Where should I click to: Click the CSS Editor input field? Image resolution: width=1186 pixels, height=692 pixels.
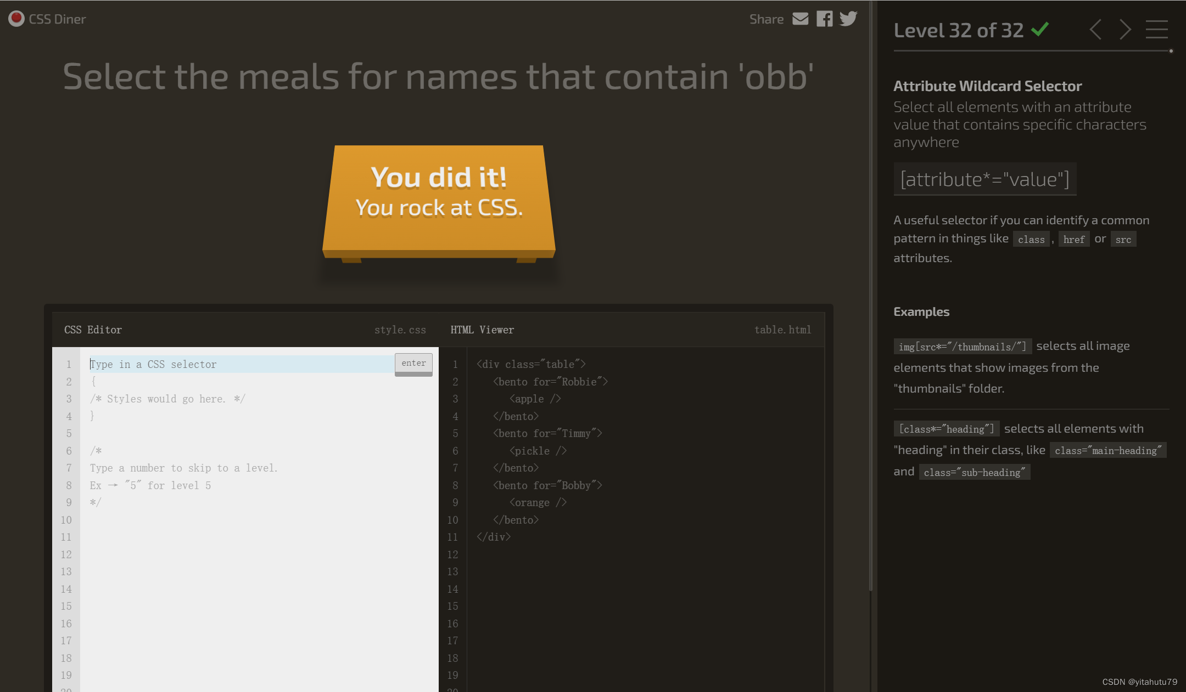239,364
